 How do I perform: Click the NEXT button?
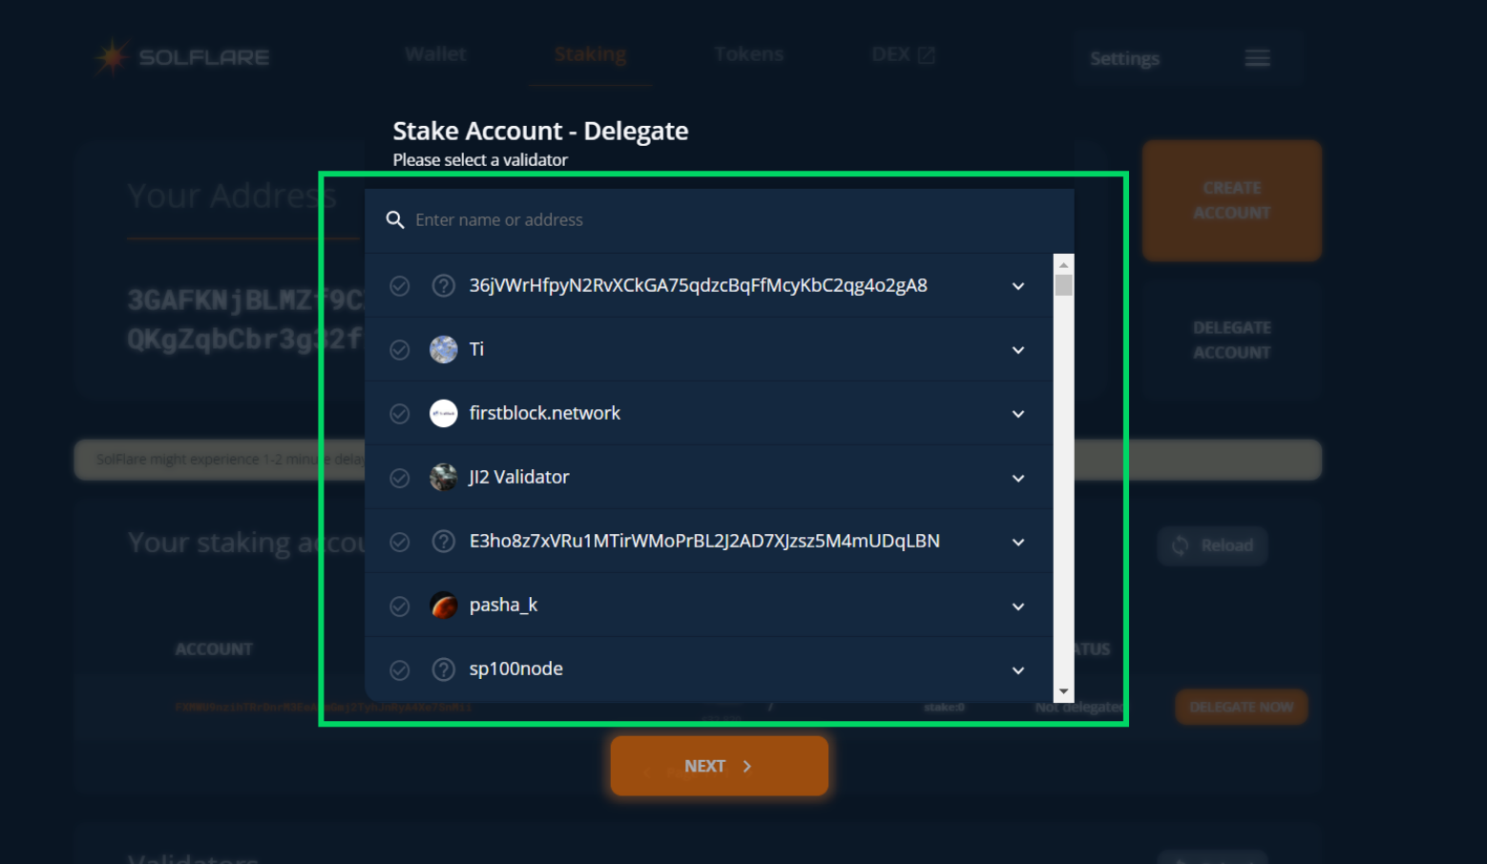[x=720, y=766]
